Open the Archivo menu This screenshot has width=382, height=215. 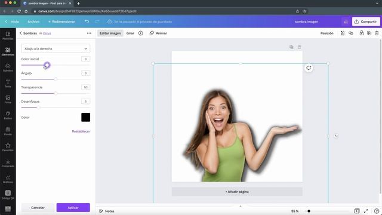[33, 21]
